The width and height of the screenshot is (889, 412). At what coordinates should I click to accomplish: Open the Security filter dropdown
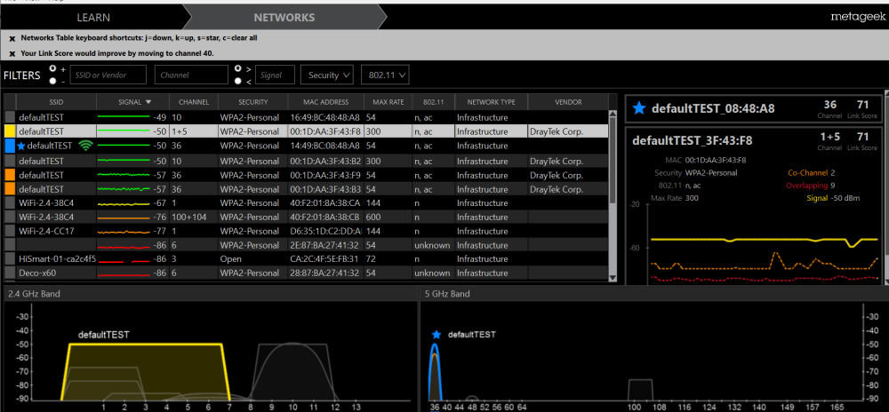(x=327, y=75)
